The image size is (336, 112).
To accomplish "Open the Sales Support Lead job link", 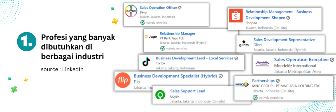I will 188,91.
